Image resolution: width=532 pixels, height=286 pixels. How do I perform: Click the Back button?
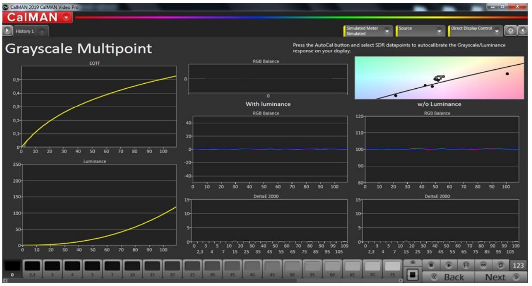click(x=448, y=277)
